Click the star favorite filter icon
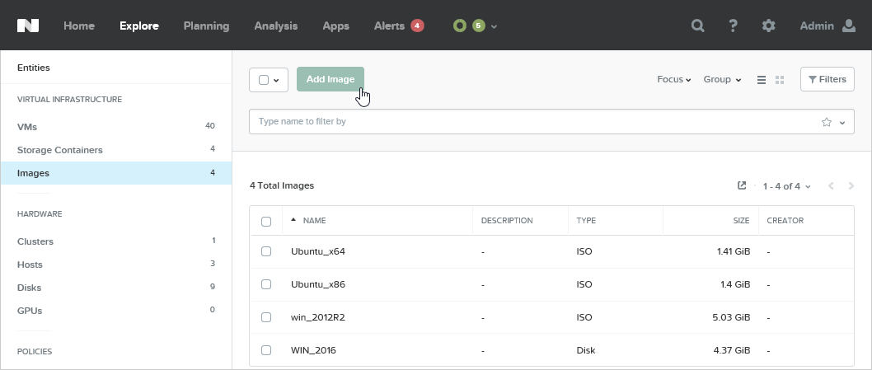This screenshot has height=370, width=872. (827, 122)
